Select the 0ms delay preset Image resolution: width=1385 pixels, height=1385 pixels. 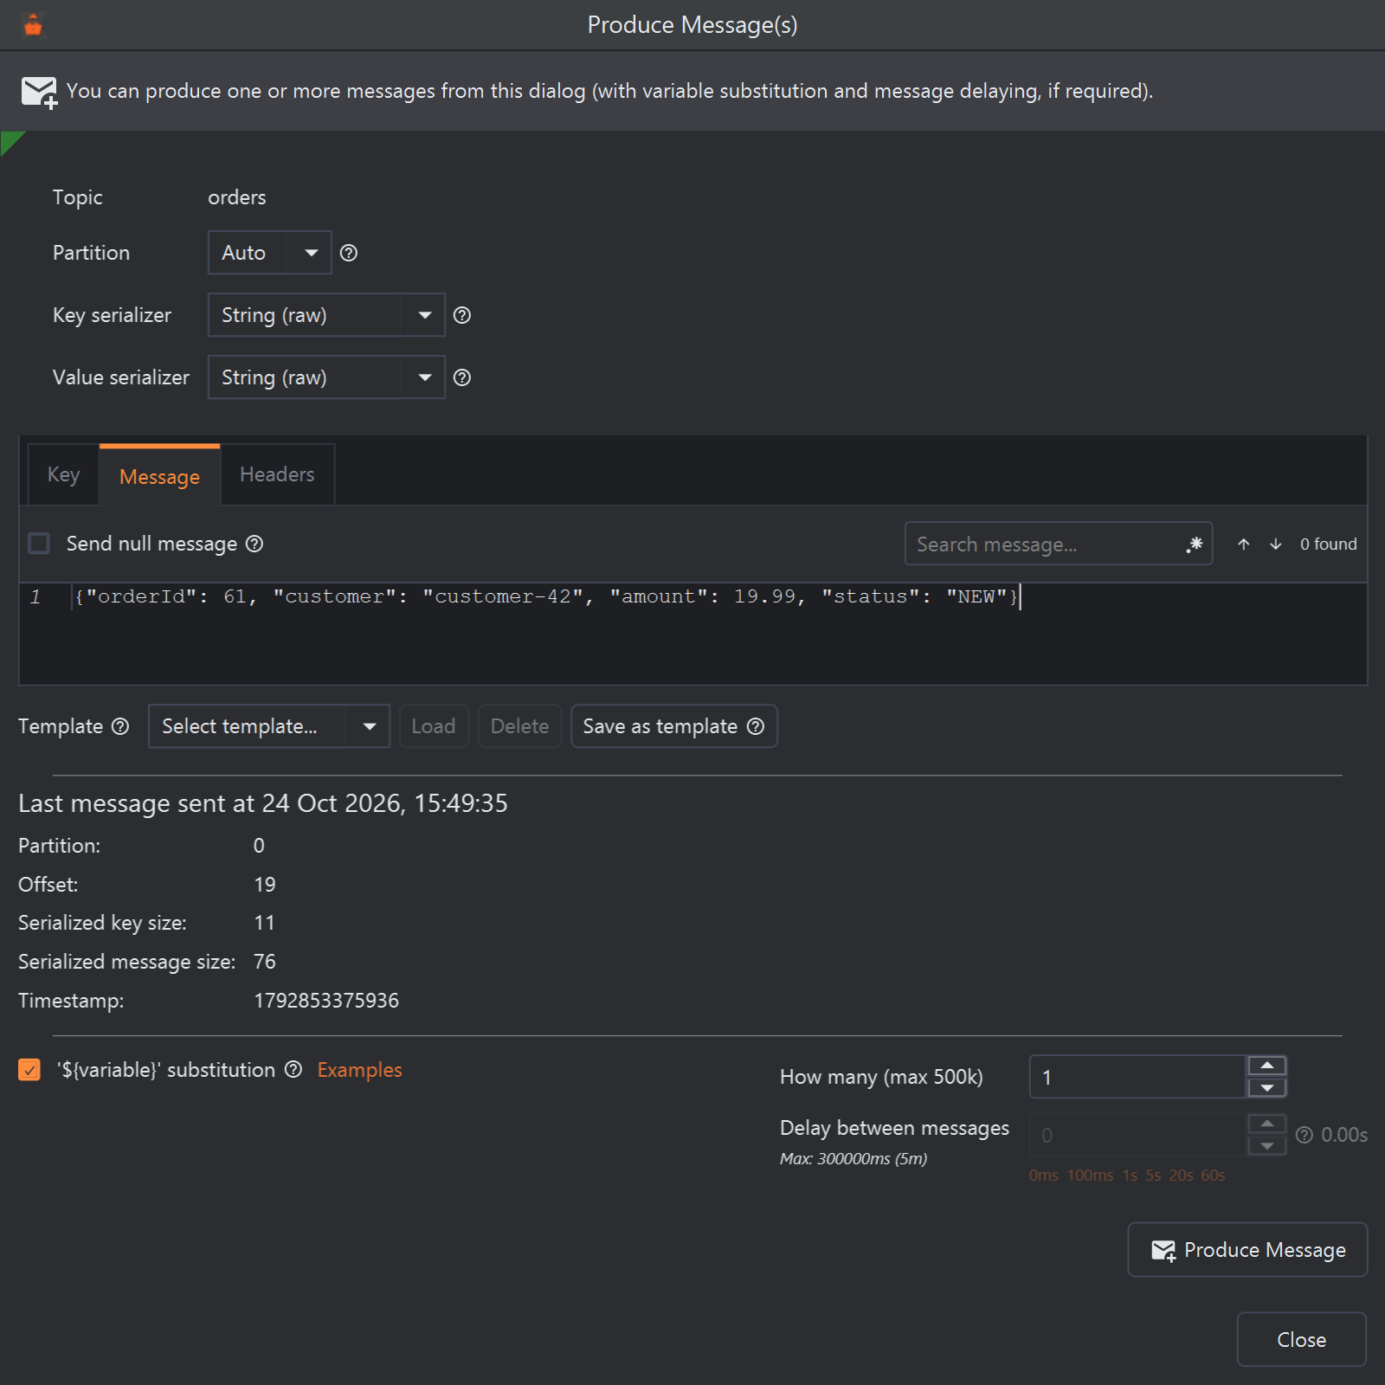1044,1176
